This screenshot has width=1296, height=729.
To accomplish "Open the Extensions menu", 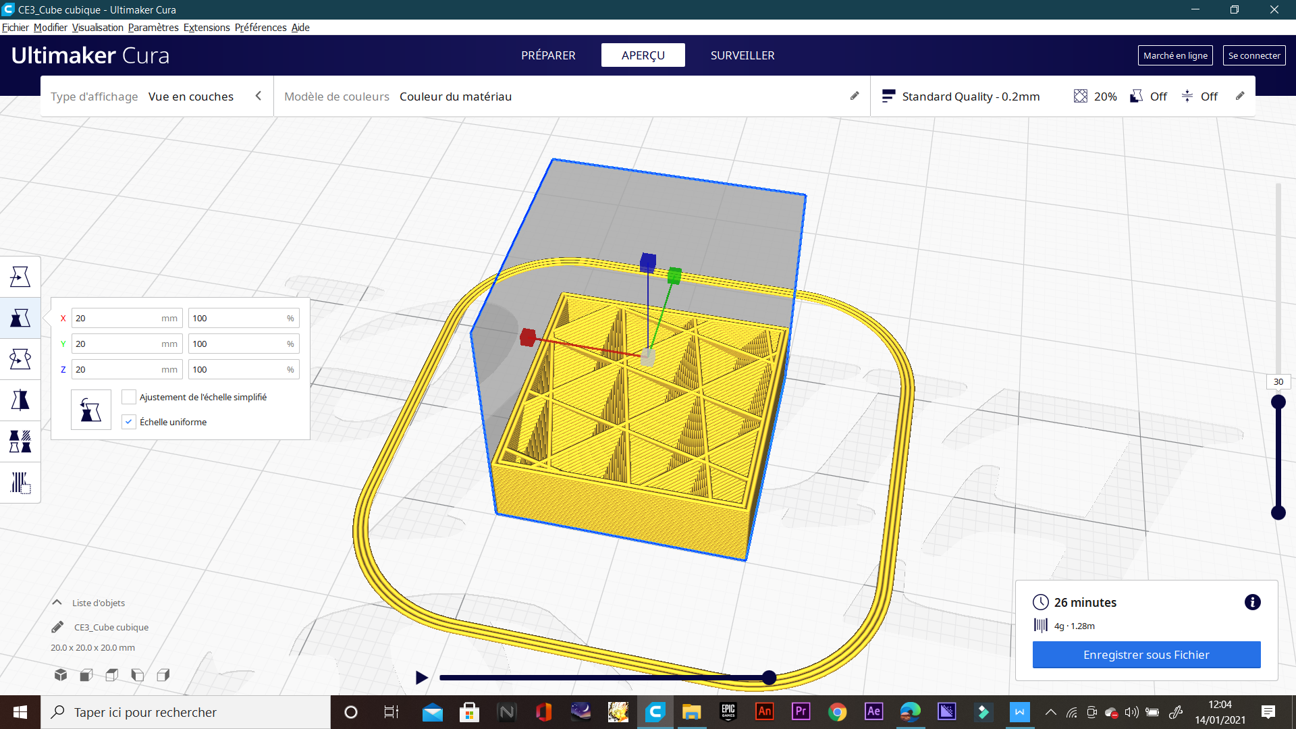I will (207, 28).
